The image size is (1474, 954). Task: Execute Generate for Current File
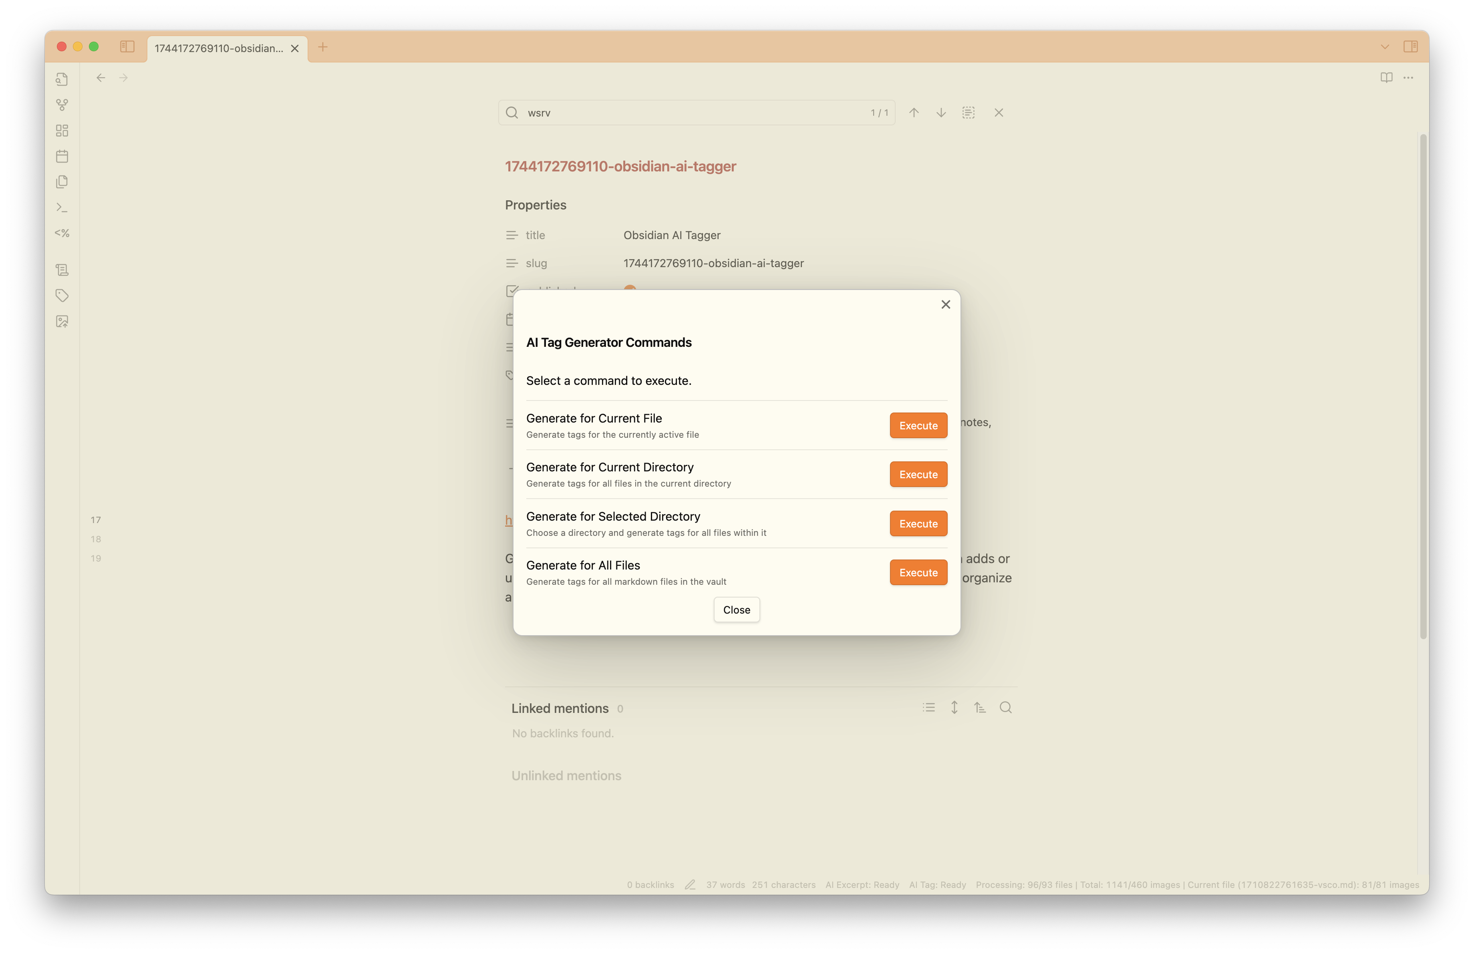click(x=918, y=425)
